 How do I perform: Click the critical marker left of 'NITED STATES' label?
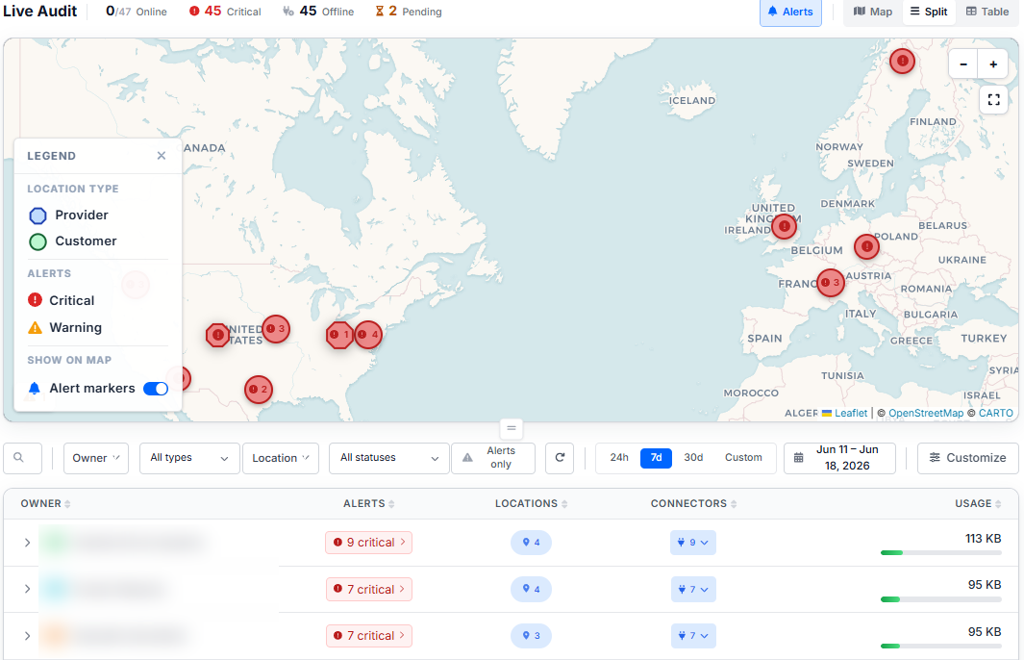pyautogui.click(x=217, y=335)
